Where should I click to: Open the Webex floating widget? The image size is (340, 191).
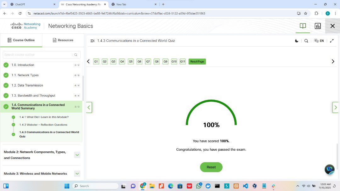(329, 170)
